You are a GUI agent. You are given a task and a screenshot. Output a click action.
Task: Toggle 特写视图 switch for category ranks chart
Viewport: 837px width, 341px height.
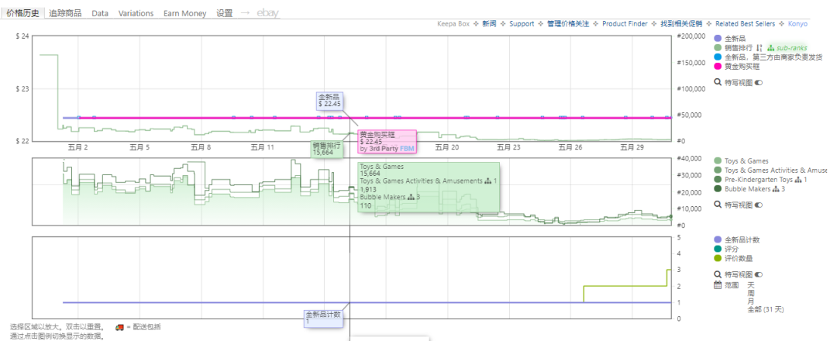pyautogui.click(x=759, y=205)
